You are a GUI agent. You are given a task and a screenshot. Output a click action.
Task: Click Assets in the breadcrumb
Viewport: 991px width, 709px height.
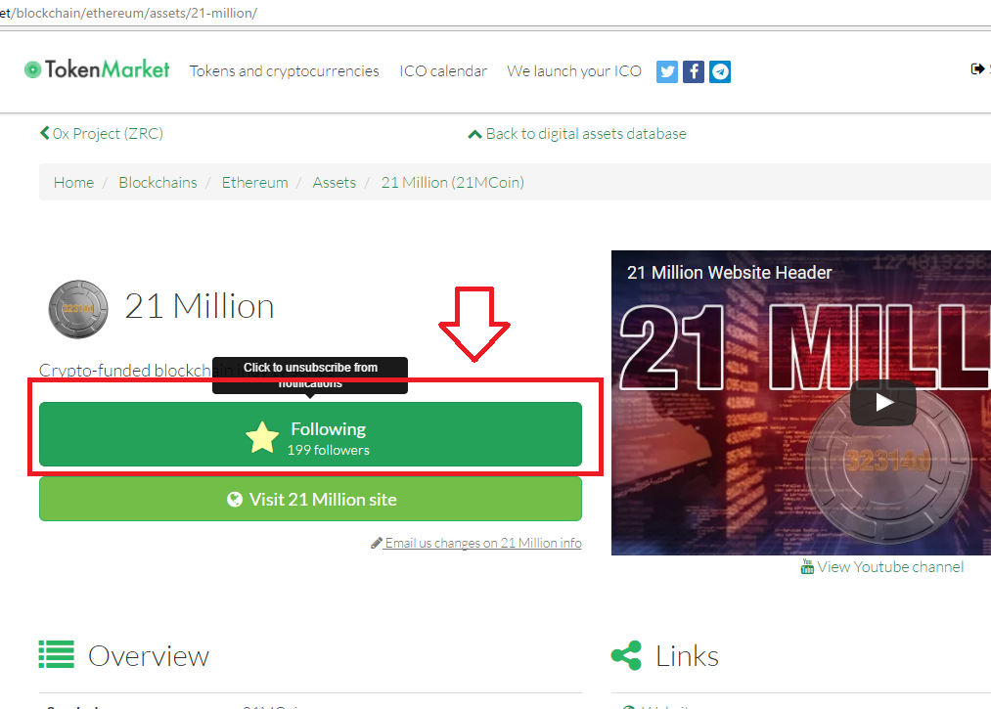(x=335, y=183)
